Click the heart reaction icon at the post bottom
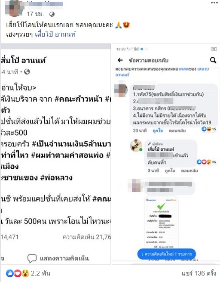Image resolution: width=220 pixels, height=282 pixels. 18,273
